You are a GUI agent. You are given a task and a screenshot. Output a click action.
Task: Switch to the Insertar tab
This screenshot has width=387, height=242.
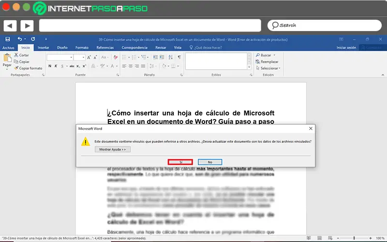pos(44,47)
